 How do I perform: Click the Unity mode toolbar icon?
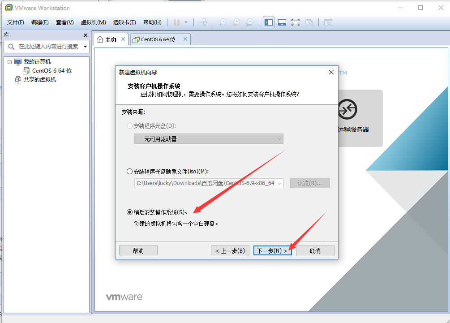pos(309,22)
